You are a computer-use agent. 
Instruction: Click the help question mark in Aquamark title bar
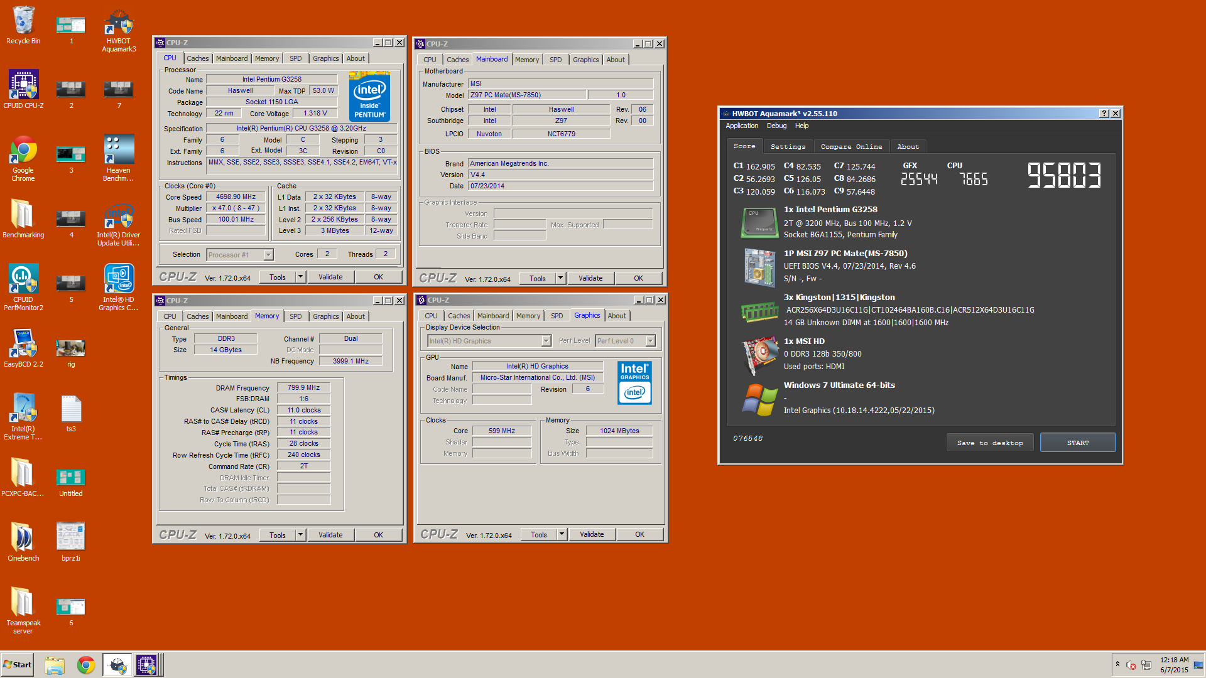coord(1104,114)
